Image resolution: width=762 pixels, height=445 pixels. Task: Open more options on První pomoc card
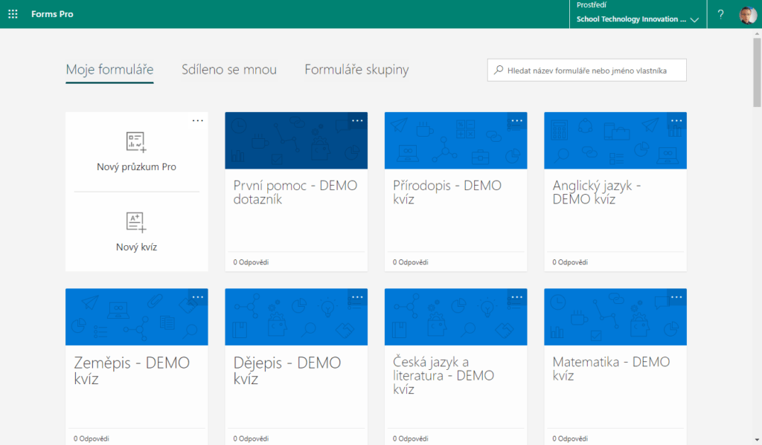357,121
